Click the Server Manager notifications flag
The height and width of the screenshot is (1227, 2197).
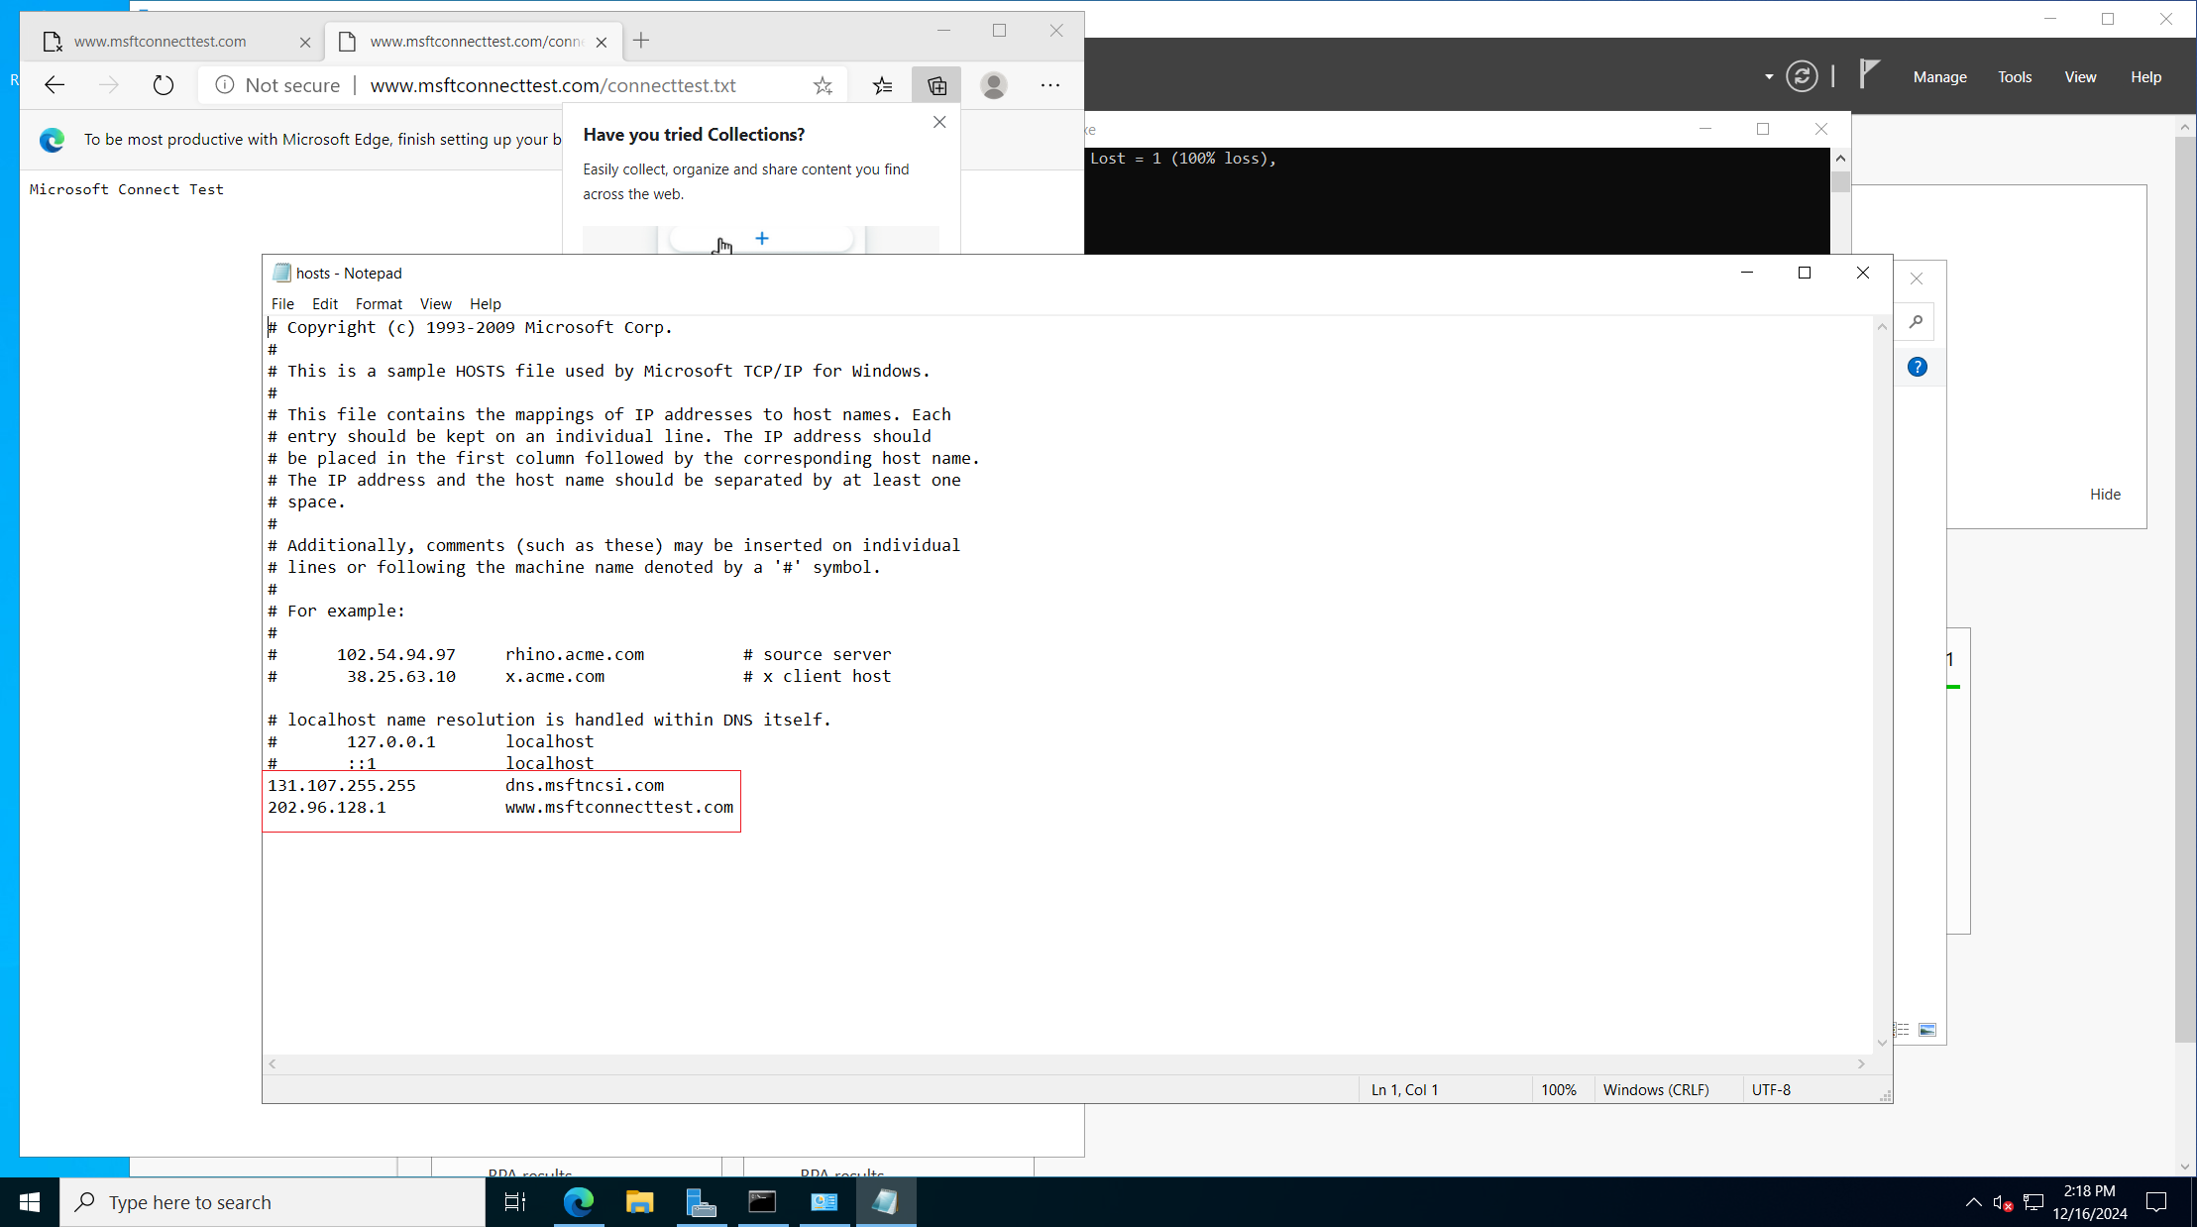click(x=1869, y=74)
